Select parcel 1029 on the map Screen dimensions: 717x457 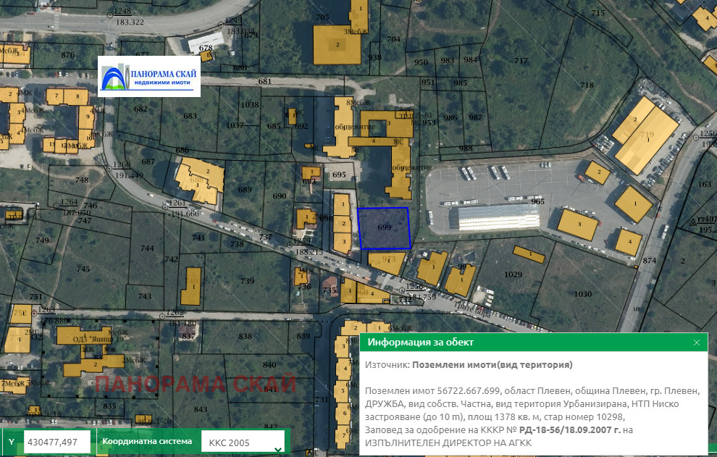pyautogui.click(x=513, y=275)
